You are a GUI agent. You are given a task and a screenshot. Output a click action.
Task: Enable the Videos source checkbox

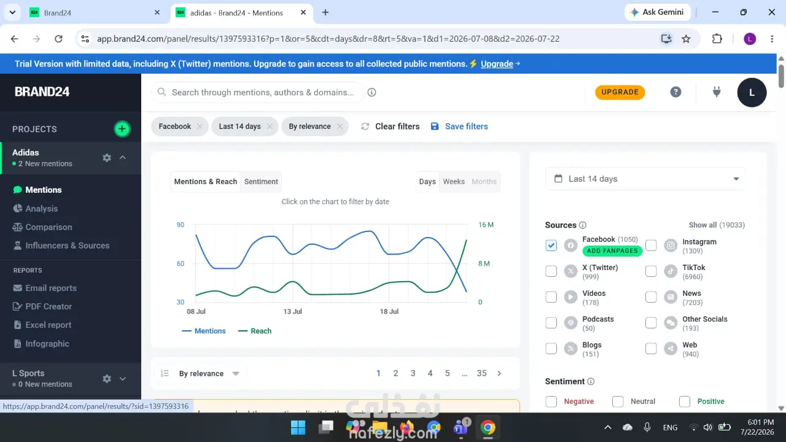coord(551,297)
